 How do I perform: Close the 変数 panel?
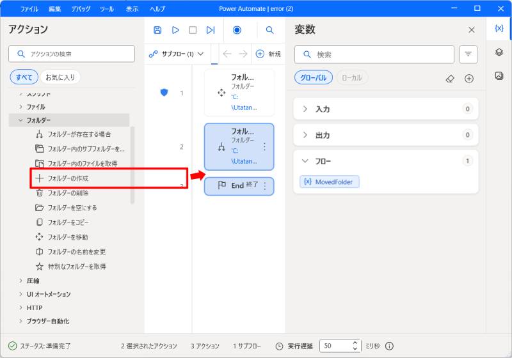point(472,30)
